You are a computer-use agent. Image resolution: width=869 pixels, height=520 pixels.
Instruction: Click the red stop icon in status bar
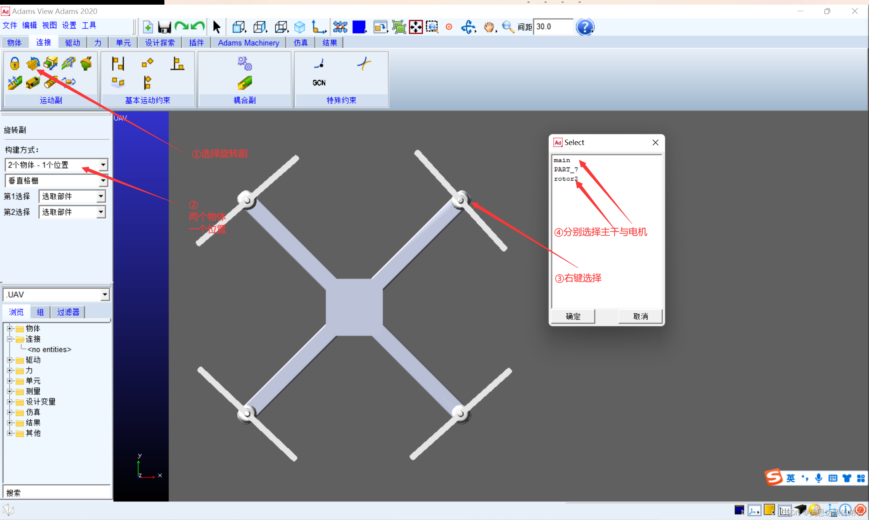[x=860, y=510]
